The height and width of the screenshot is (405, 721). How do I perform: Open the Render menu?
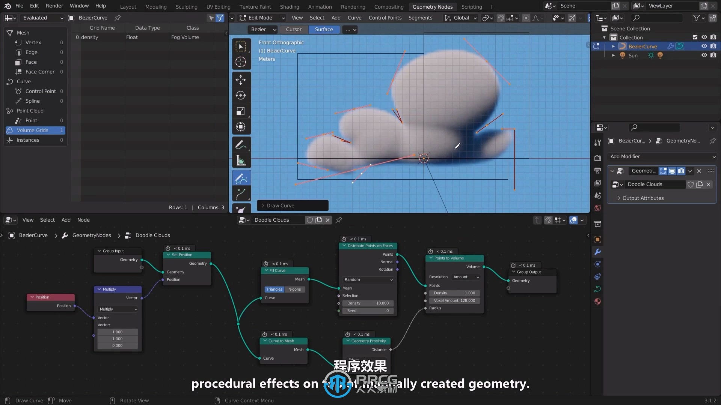pyautogui.click(x=54, y=6)
